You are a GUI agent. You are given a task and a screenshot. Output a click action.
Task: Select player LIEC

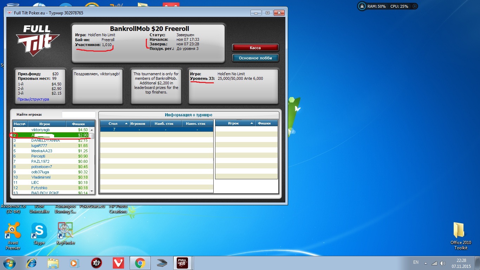[51, 182]
